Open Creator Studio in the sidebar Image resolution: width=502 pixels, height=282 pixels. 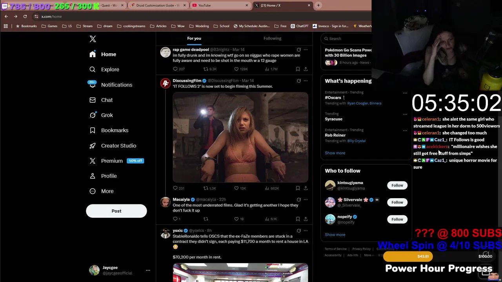(113, 146)
